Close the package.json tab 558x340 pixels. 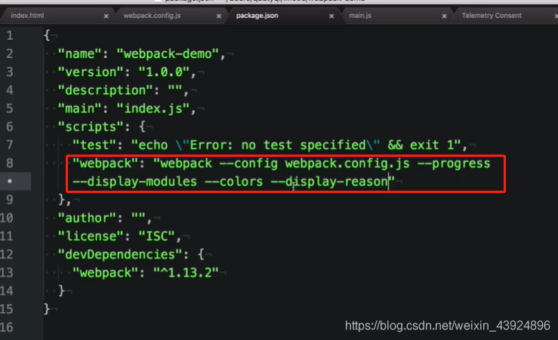(331, 16)
